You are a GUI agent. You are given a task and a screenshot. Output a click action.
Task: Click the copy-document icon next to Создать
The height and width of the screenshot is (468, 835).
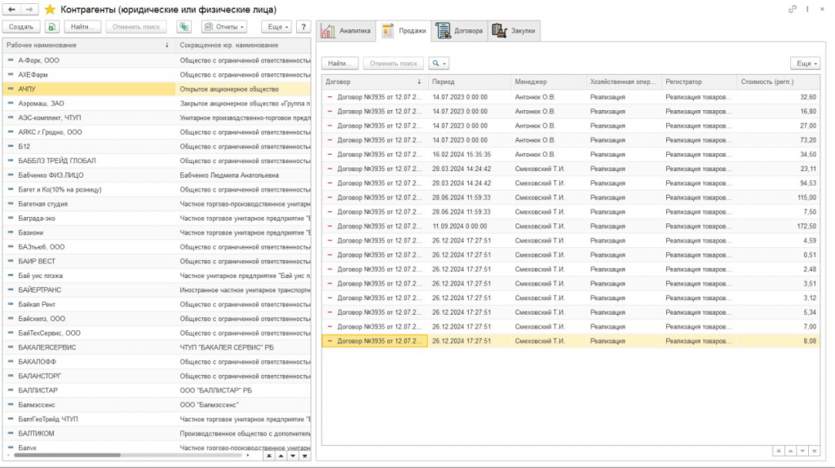[x=51, y=27]
